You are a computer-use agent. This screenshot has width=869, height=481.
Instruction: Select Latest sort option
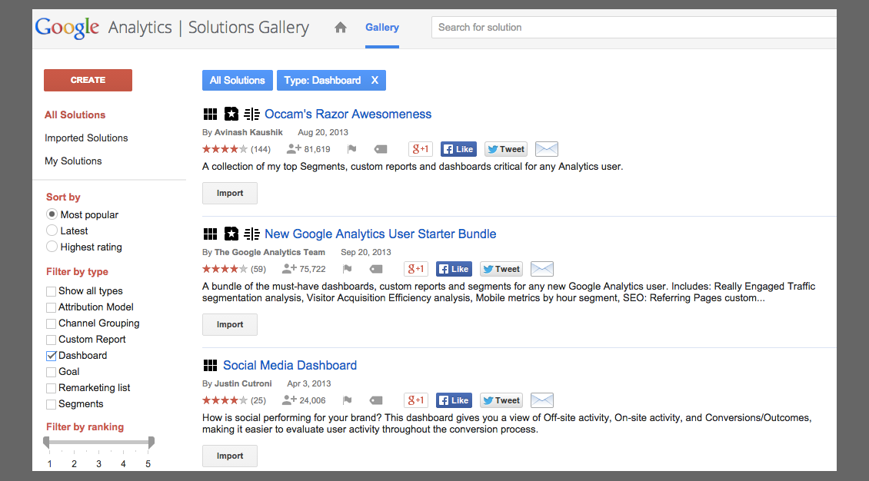(x=52, y=231)
